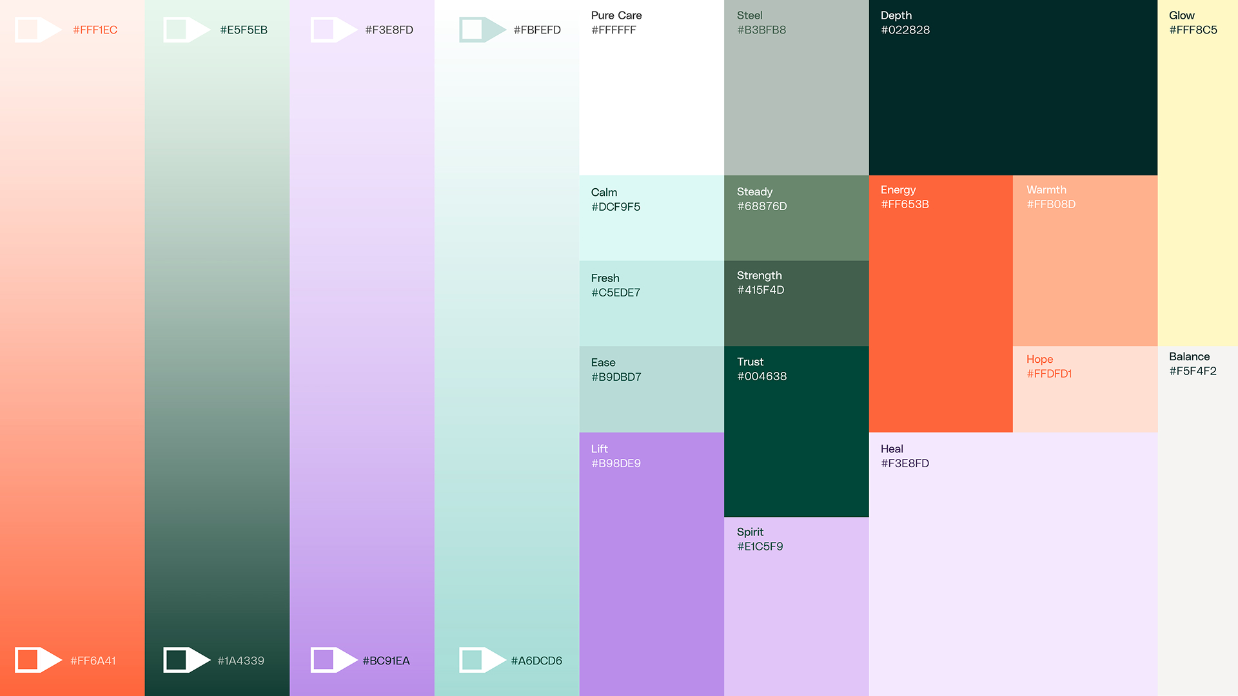Click the gradient tag icon beside #E5F5EB
This screenshot has height=696, width=1238.
(186, 30)
